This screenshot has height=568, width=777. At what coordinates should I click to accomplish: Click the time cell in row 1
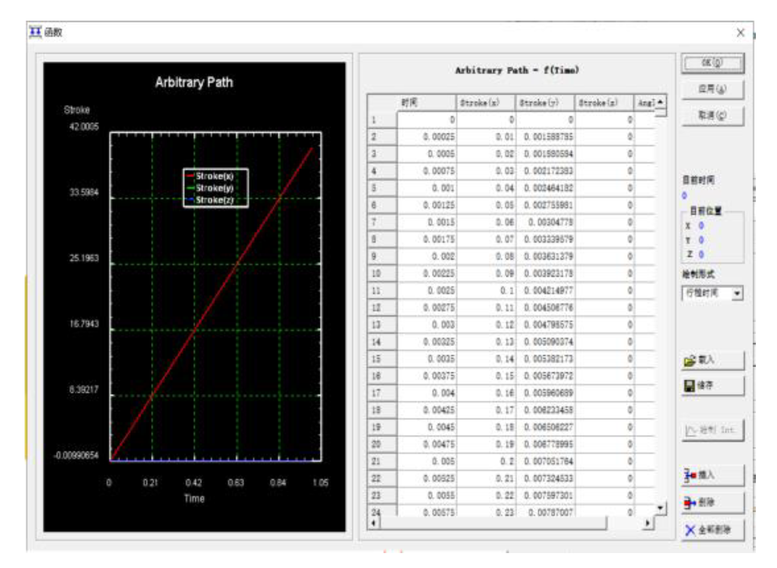426,119
